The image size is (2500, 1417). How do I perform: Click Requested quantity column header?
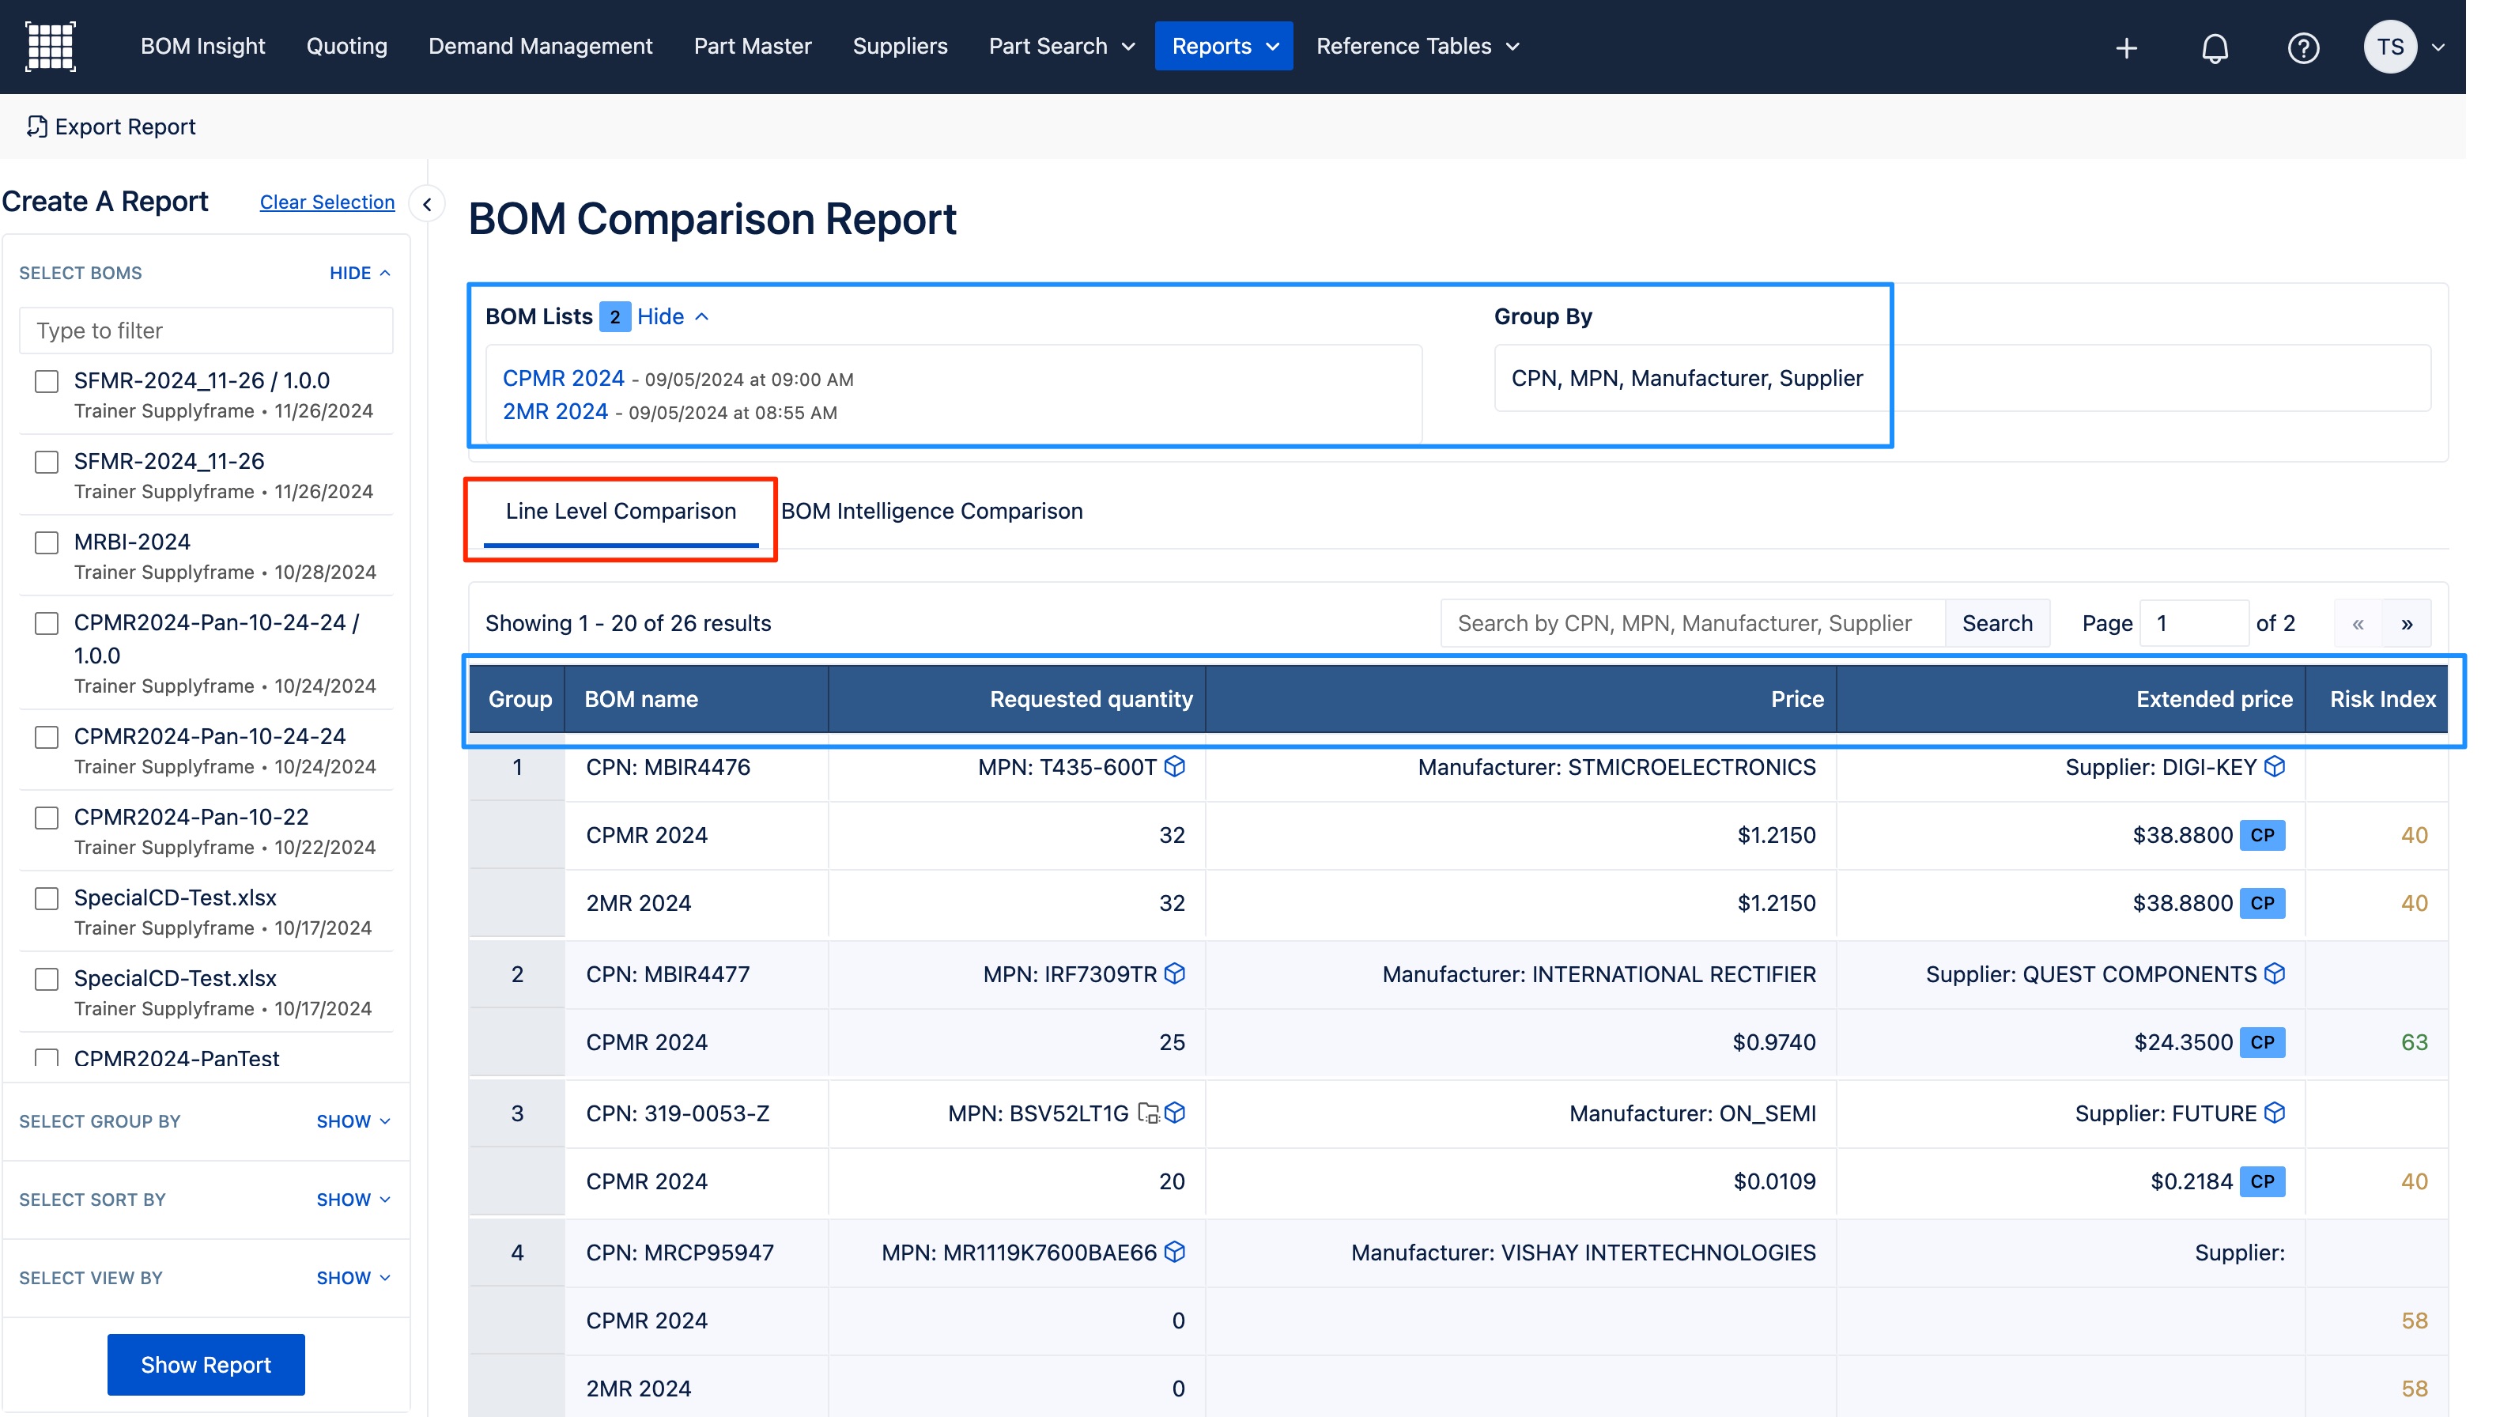click(x=1017, y=700)
